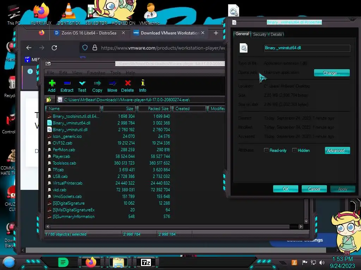The width and height of the screenshot is (361, 270).
Task: Sort by the Created column header
Action: [189, 109]
